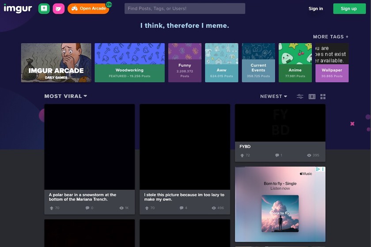Switch to waterfall layout view
Viewport: 371px width, 247px height.
click(x=312, y=97)
